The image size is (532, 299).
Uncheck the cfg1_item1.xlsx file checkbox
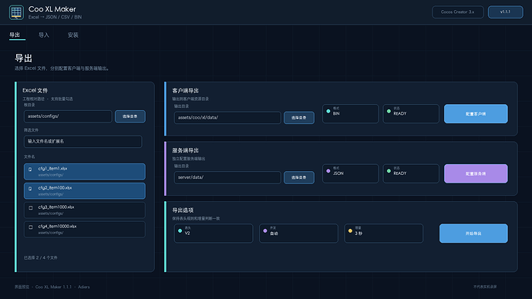click(x=30, y=170)
